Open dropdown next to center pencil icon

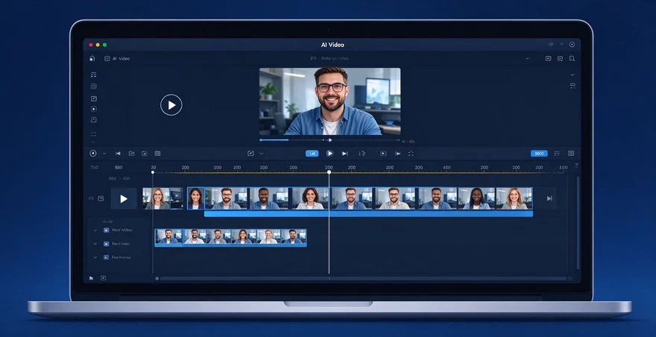(262, 154)
